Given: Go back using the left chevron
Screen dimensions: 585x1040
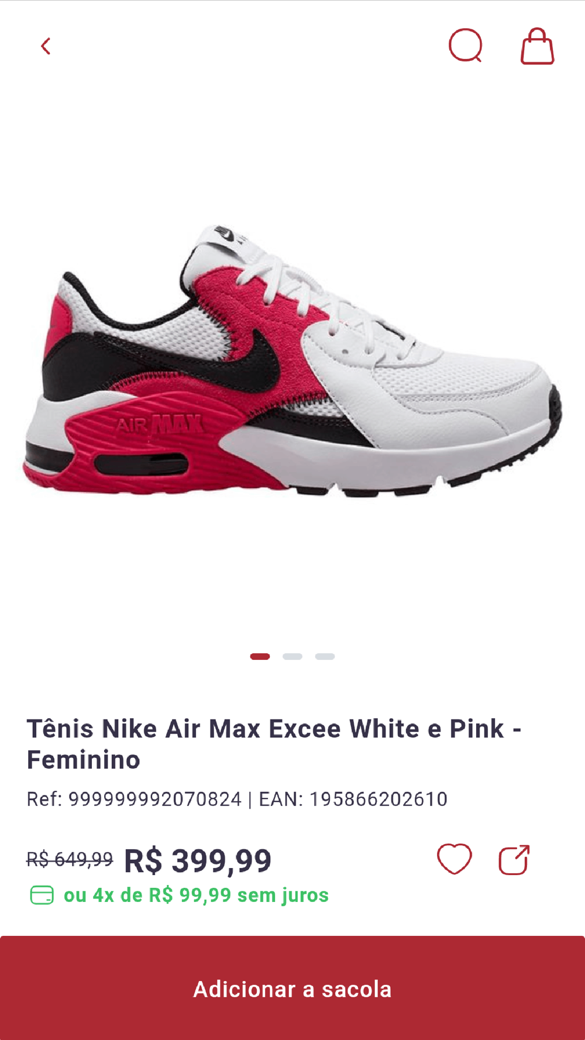Looking at the screenshot, I should [46, 46].
